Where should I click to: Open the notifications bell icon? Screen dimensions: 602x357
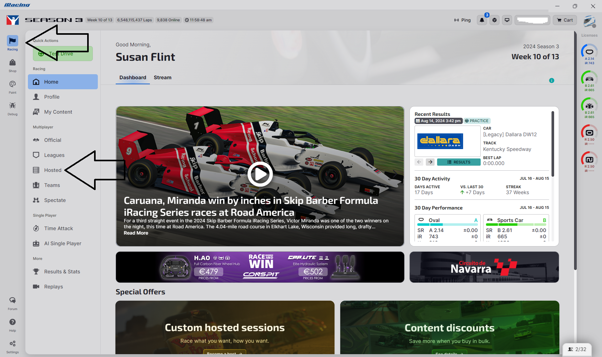[482, 20]
